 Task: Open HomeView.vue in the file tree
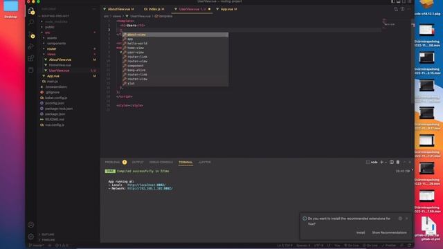tap(60, 65)
